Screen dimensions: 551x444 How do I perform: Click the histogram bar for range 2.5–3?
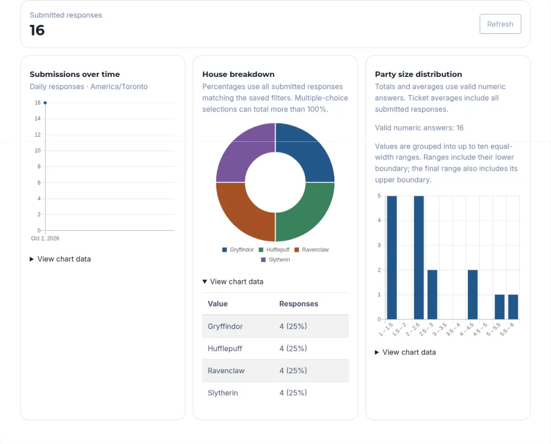[x=432, y=295]
